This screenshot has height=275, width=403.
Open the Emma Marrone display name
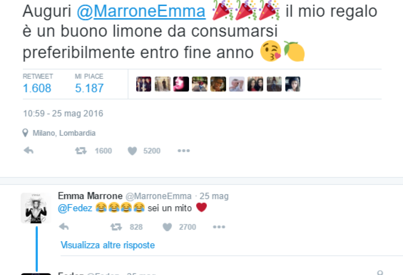coord(90,196)
